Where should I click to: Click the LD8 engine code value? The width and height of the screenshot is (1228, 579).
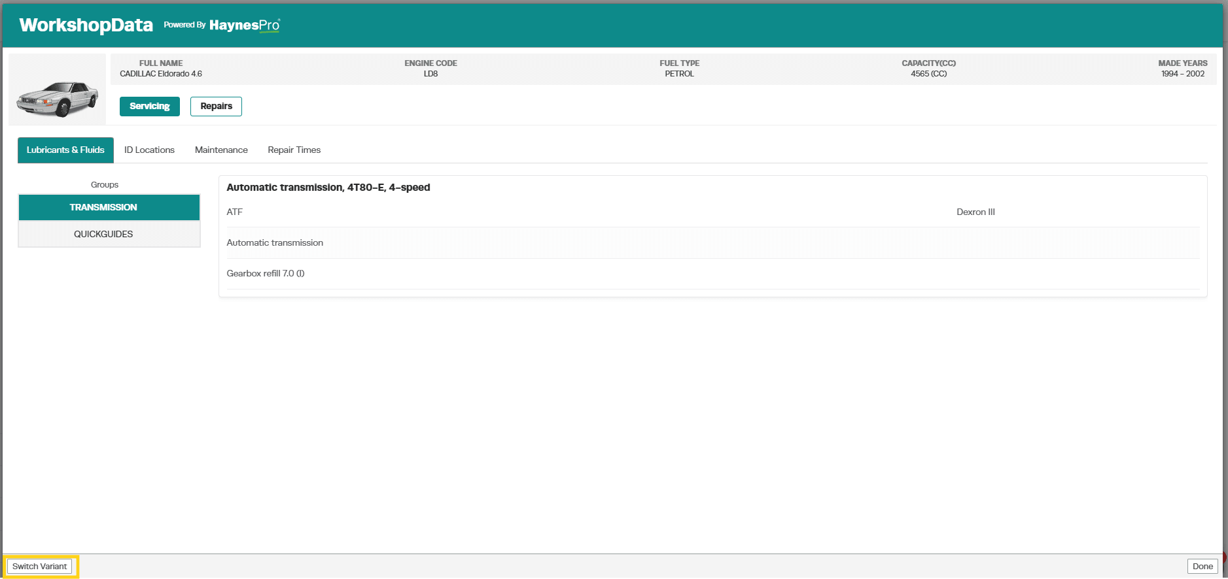(x=430, y=74)
